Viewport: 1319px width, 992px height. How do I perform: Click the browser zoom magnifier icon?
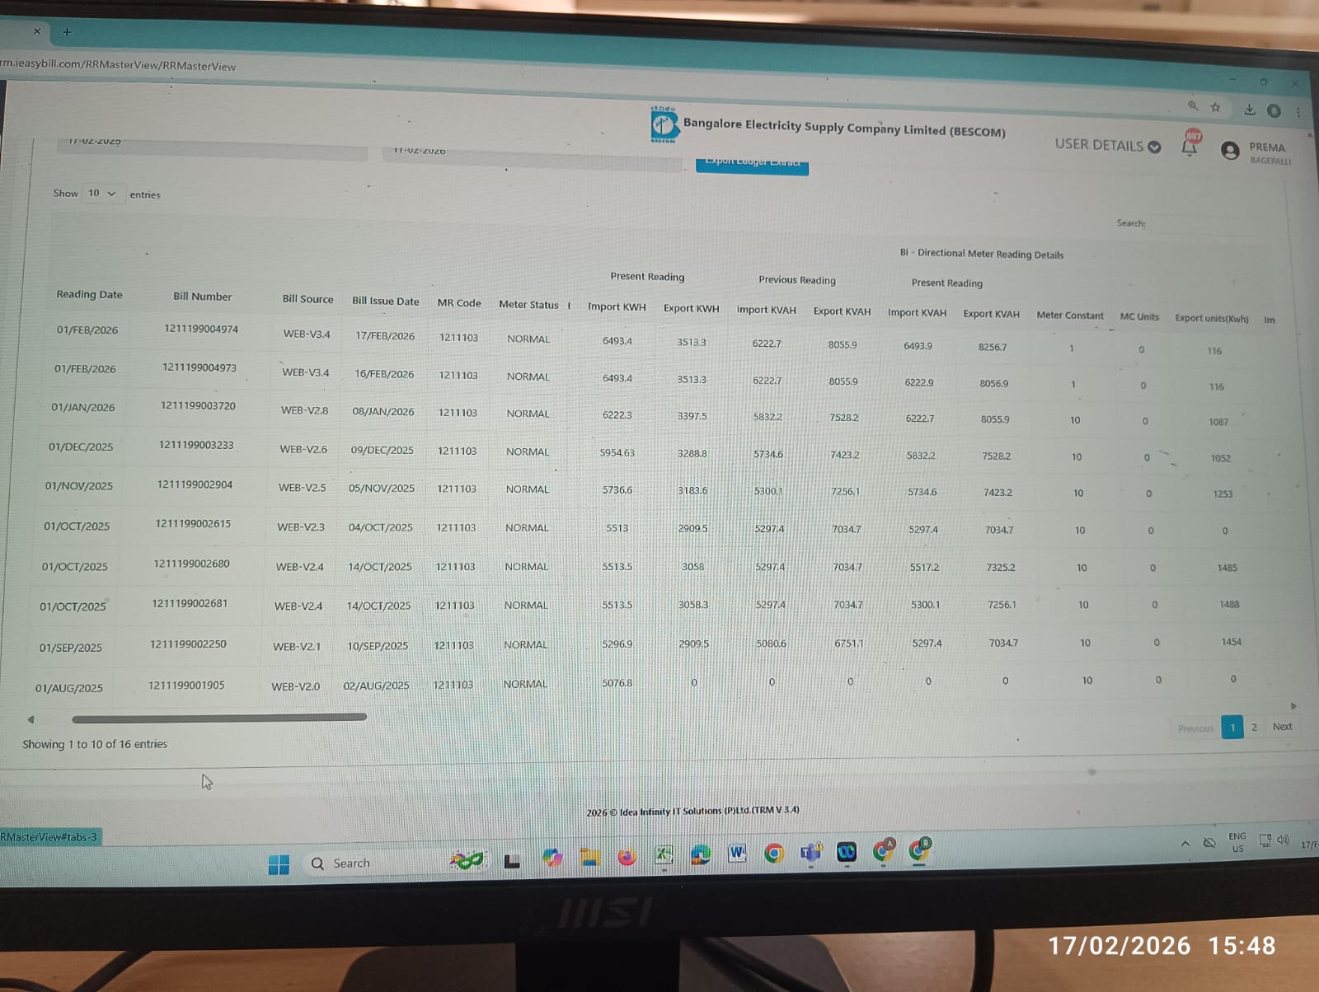click(1192, 105)
